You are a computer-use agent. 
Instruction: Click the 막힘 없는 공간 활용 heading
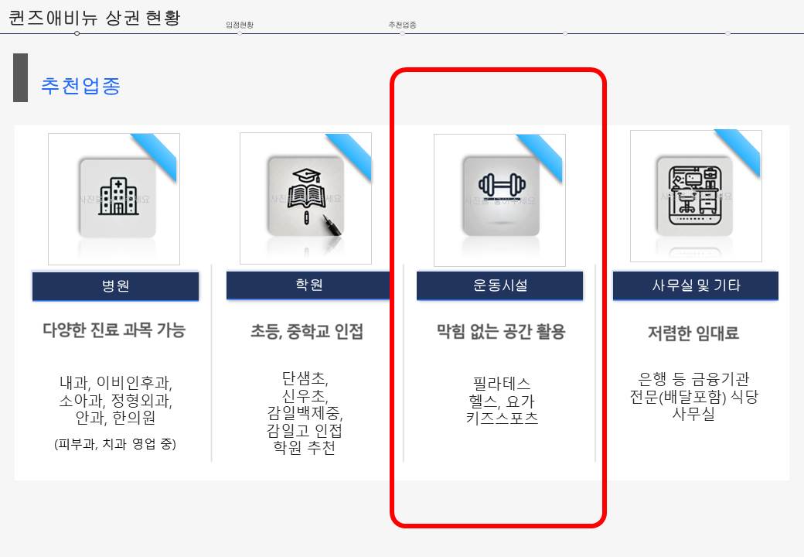(501, 332)
